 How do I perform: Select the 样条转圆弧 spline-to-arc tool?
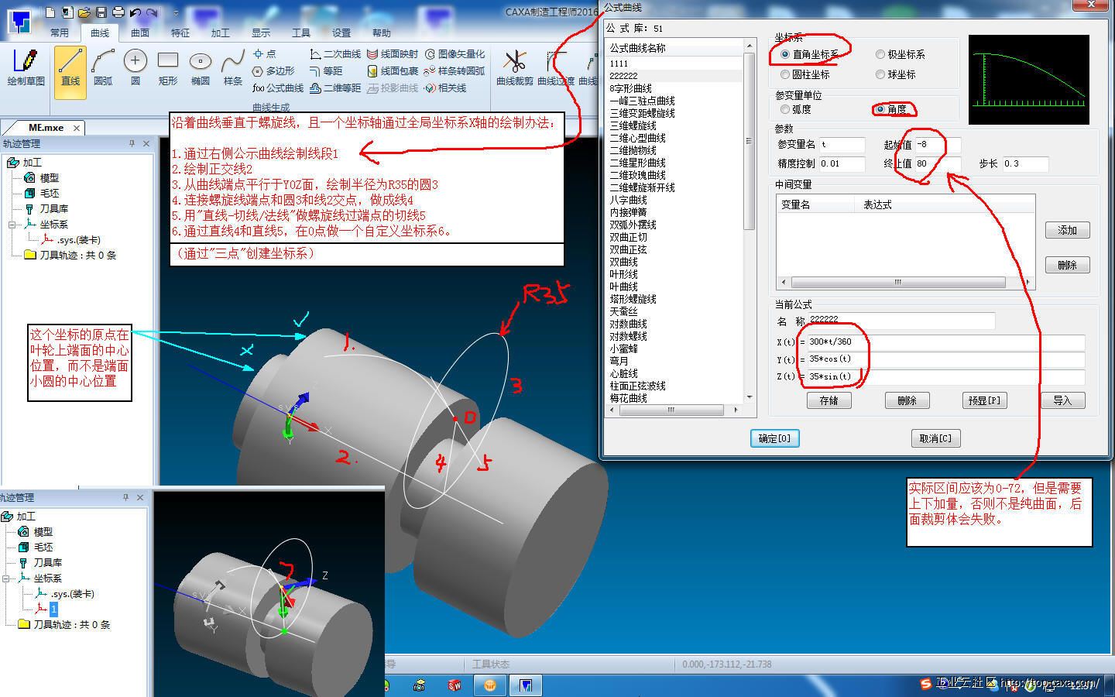click(x=455, y=70)
